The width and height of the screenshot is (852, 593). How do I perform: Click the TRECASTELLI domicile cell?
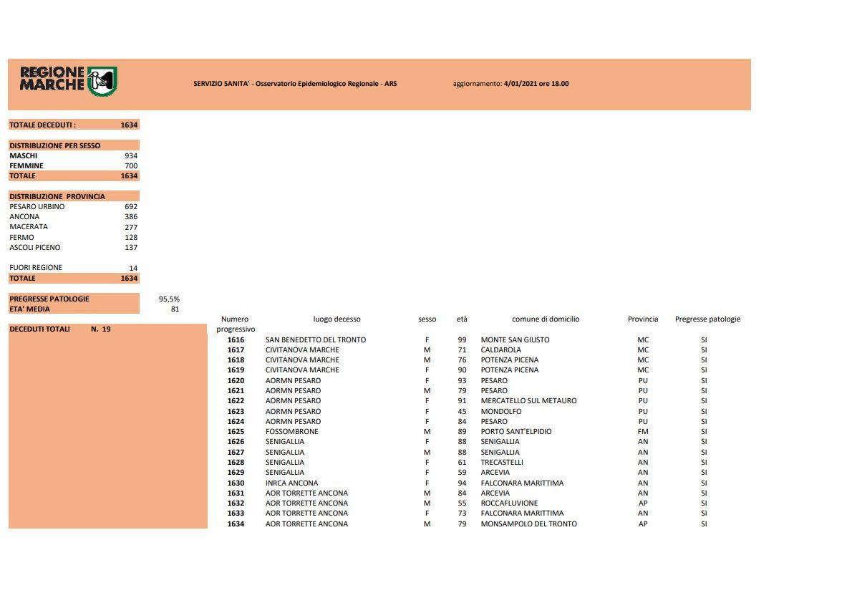(502, 463)
